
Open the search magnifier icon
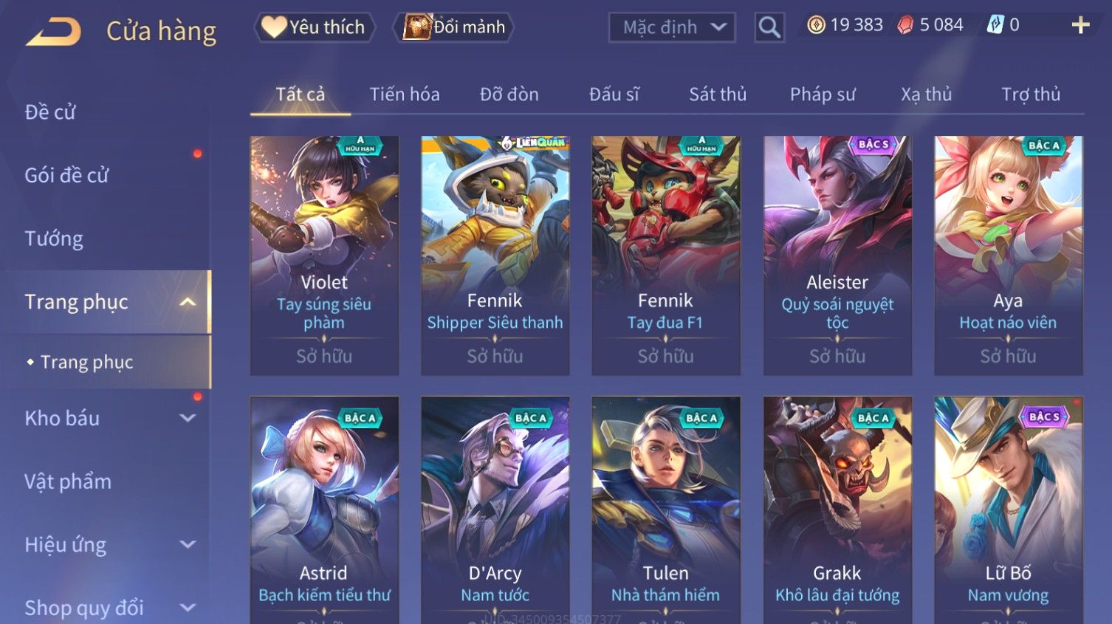tap(769, 27)
